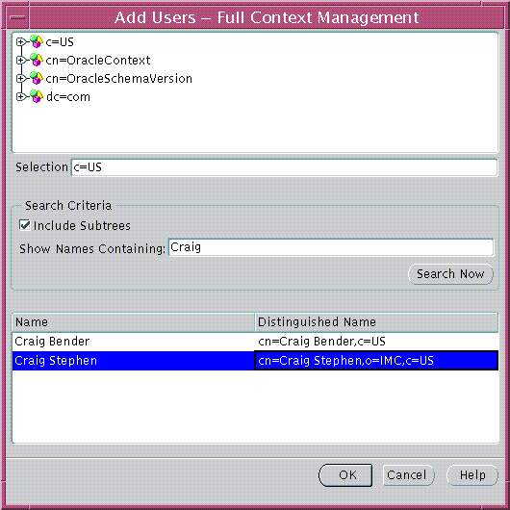Click the cn=OracleSchemaVersion entry icon
This screenshot has height=510, width=510.
pyautogui.click(x=37, y=78)
